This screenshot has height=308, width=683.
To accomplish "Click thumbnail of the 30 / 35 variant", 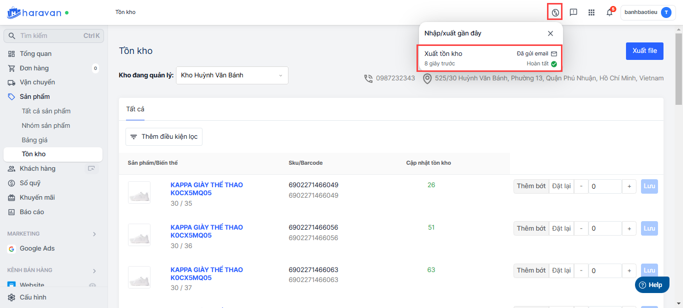I will click(139, 192).
